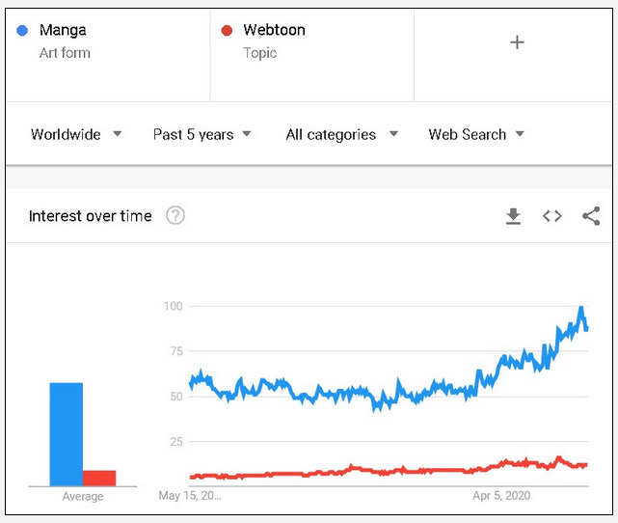Click the plus icon to add comparison
Image resolution: width=618 pixels, height=523 pixels.
point(517,41)
